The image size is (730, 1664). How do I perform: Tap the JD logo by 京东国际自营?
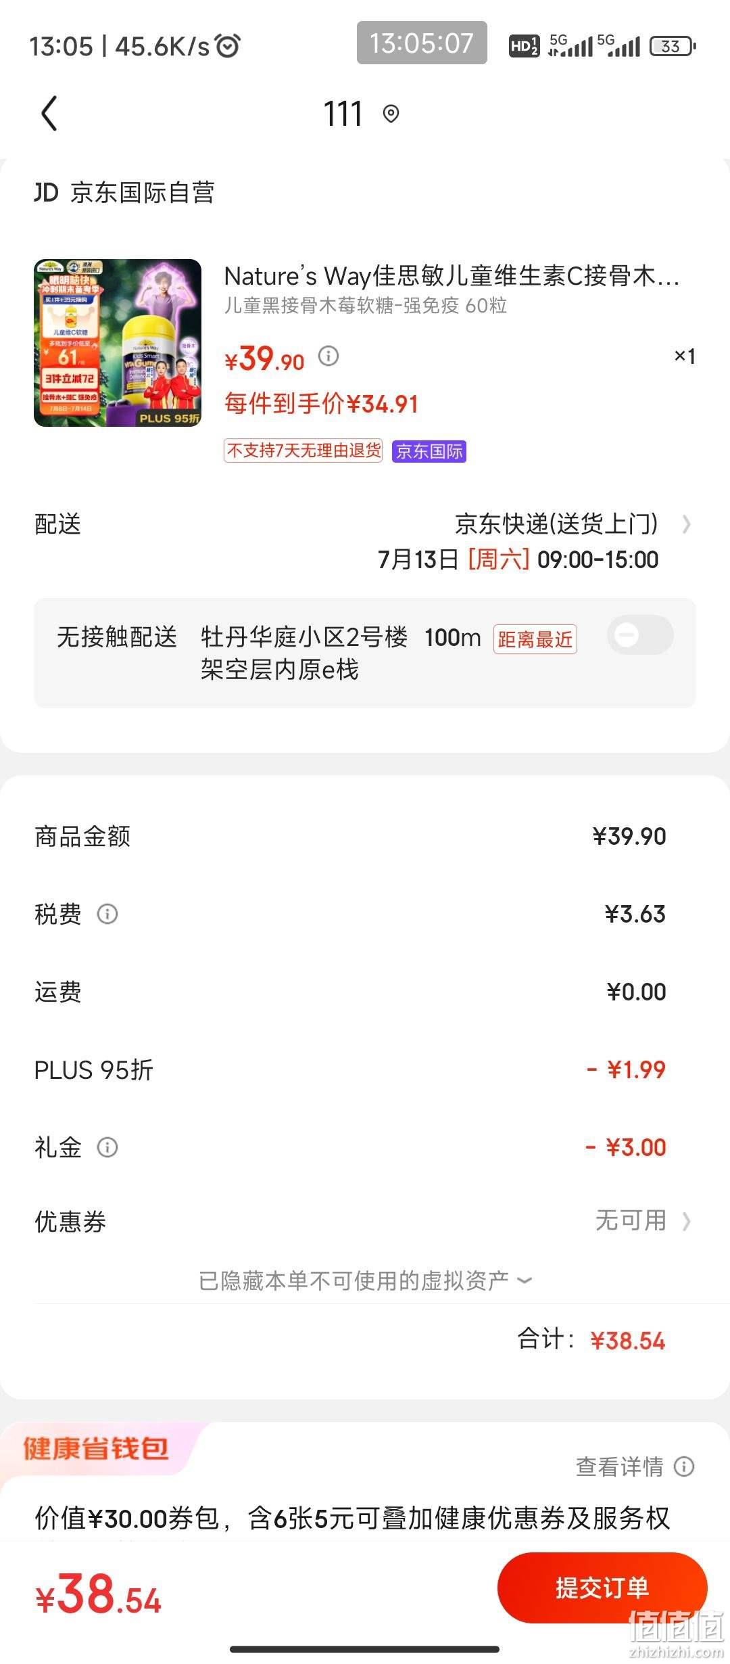coord(46,193)
